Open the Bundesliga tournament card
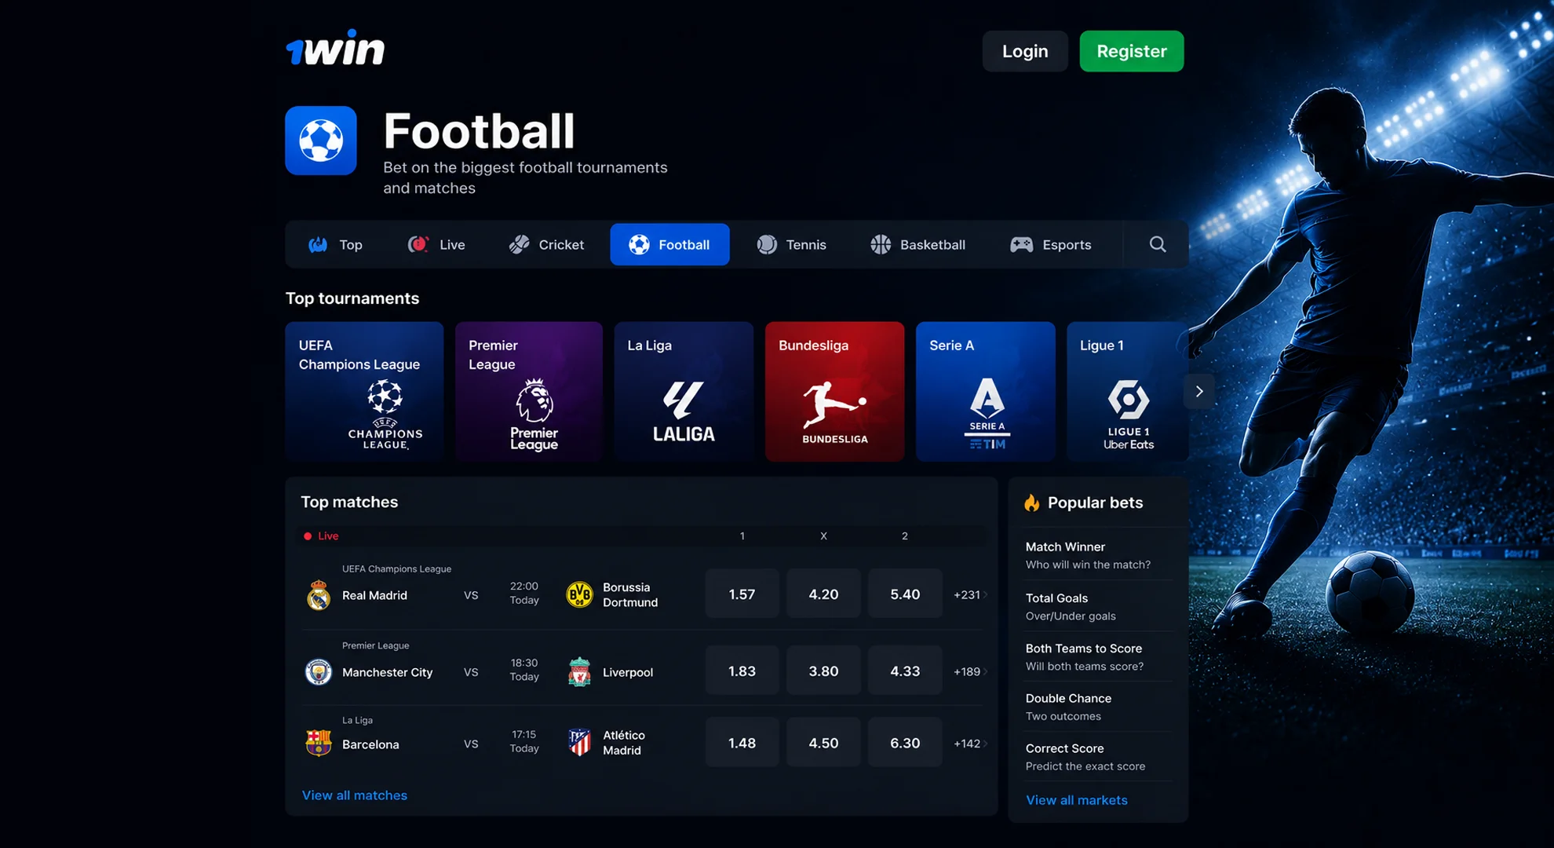Viewport: 1554px width, 848px height. tap(834, 391)
